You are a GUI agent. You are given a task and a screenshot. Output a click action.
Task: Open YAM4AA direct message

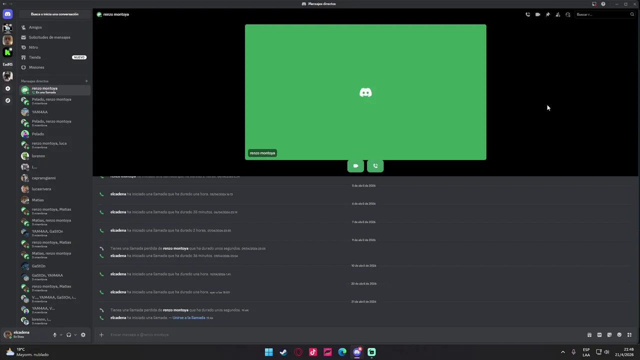coord(55,112)
